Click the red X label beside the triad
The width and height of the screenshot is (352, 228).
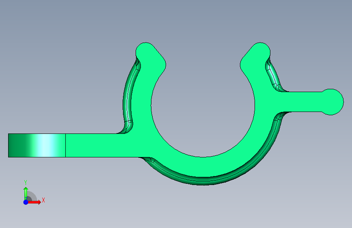43,200
